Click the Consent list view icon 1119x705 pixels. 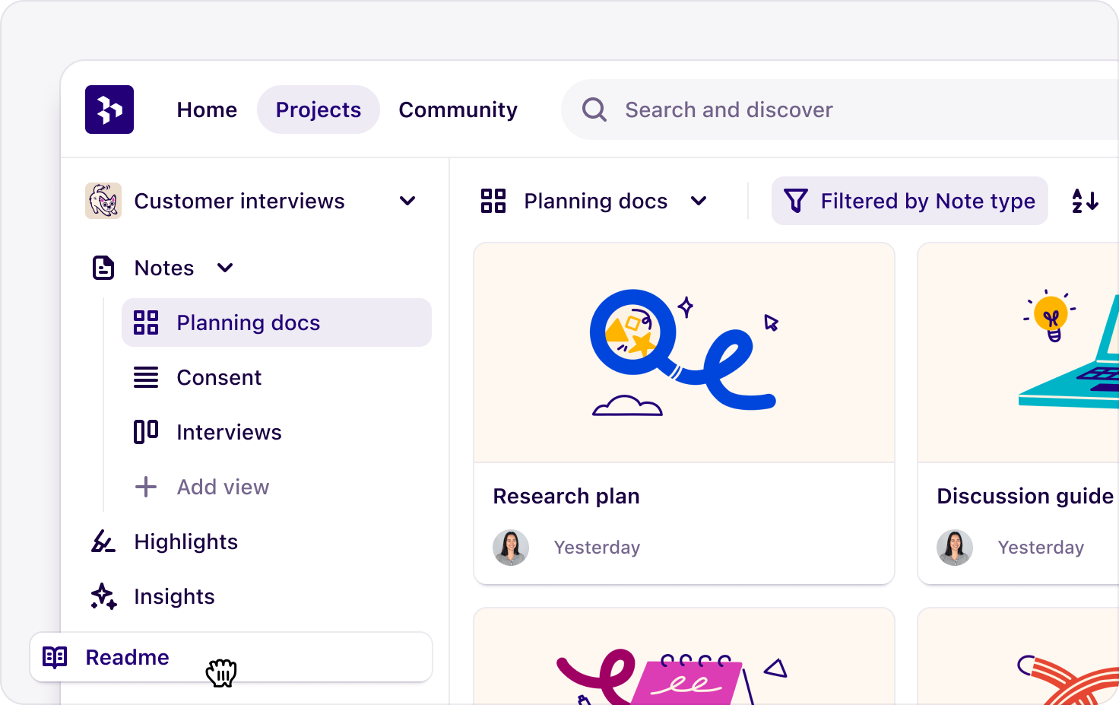pyautogui.click(x=145, y=377)
